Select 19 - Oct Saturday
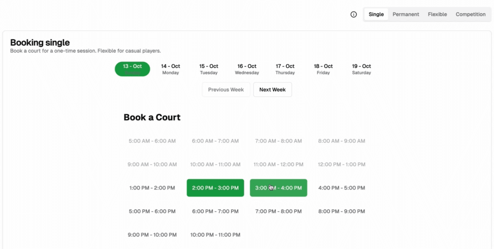Image resolution: width=494 pixels, height=249 pixels. (x=361, y=69)
